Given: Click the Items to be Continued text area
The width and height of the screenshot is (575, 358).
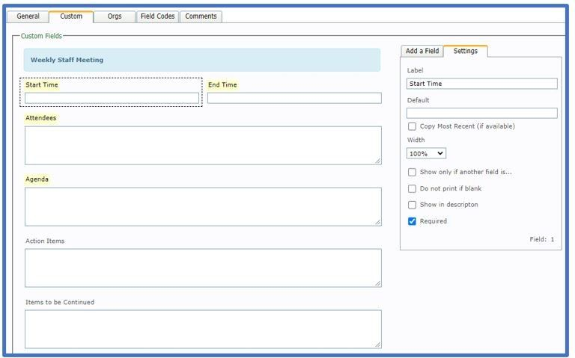Looking at the screenshot, I should click(x=203, y=329).
